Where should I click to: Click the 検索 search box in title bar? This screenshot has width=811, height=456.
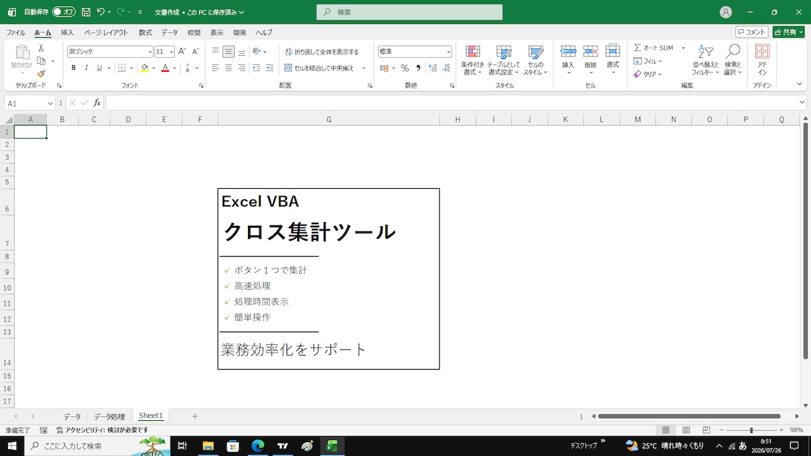click(409, 12)
